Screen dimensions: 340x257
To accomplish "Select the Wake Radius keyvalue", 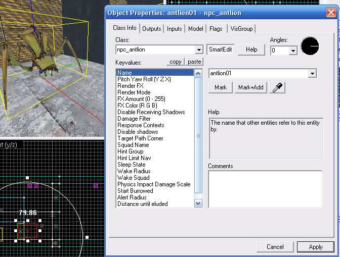I will (155, 171).
